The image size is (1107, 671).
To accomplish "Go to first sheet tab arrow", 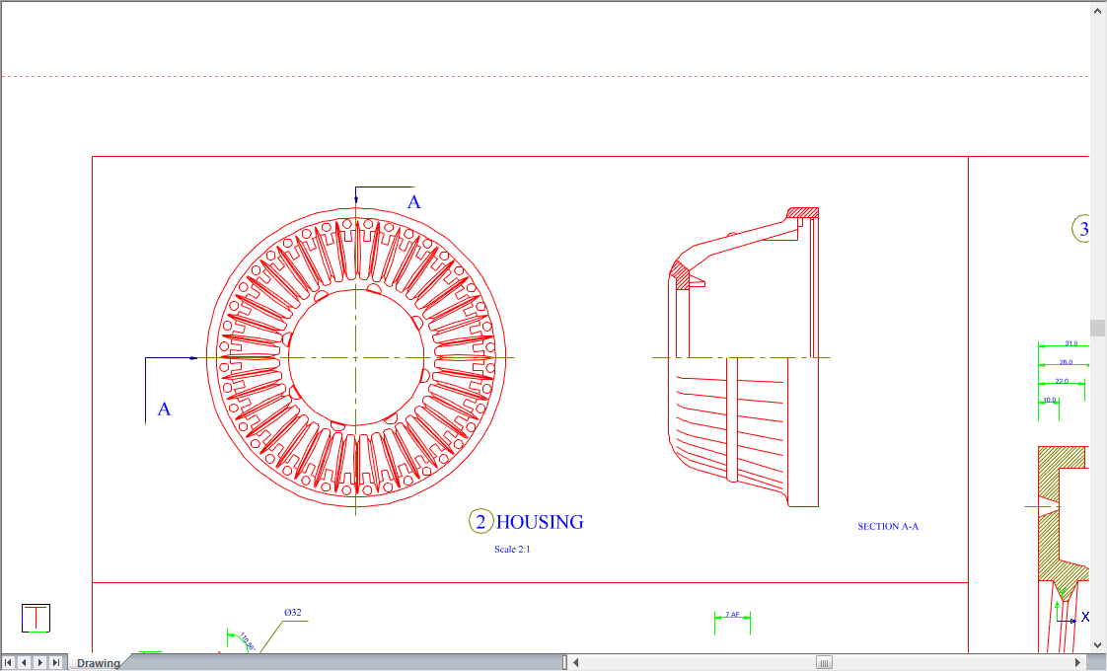I will point(9,662).
